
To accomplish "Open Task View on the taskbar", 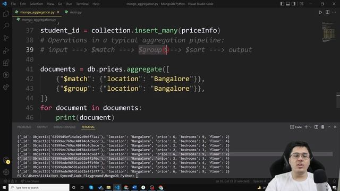I will [82, 187].
